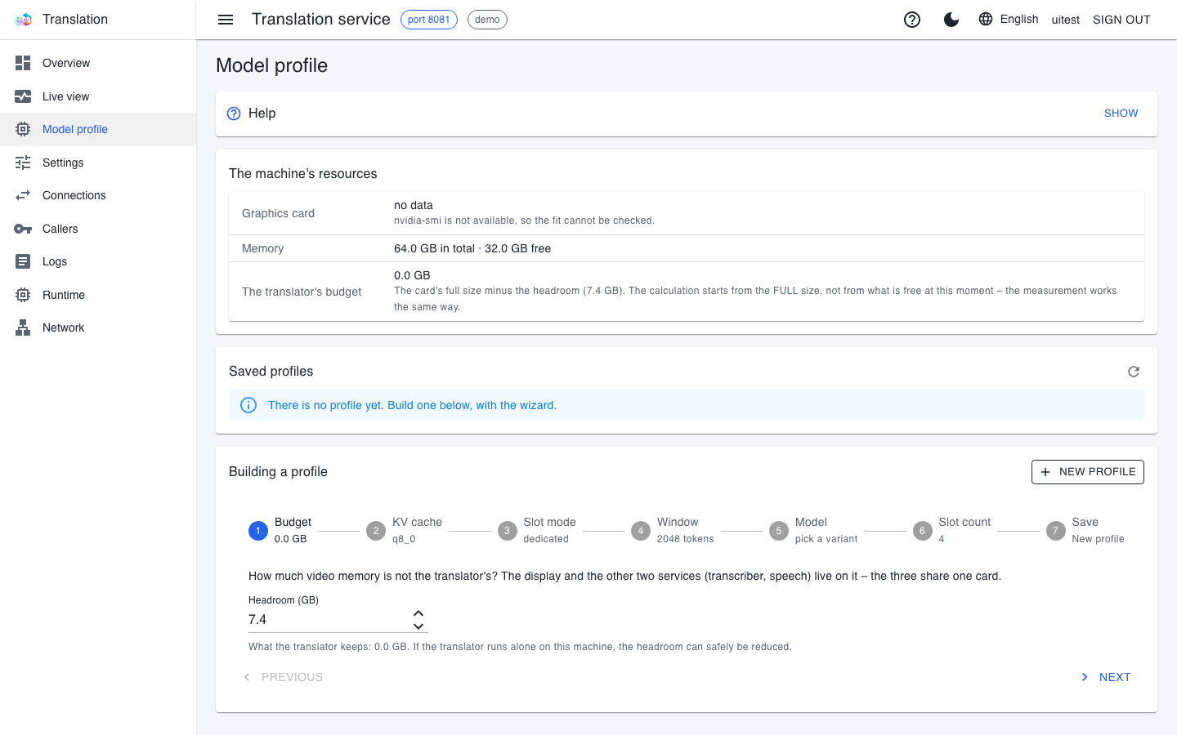Open the Live view page
The height and width of the screenshot is (735, 1177).
(98, 96)
